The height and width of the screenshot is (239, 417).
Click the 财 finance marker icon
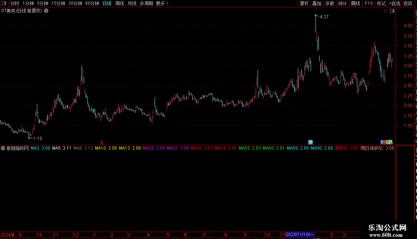click(x=382, y=142)
